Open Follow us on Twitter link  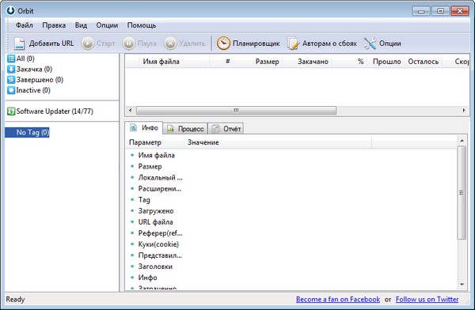pyautogui.click(x=427, y=300)
